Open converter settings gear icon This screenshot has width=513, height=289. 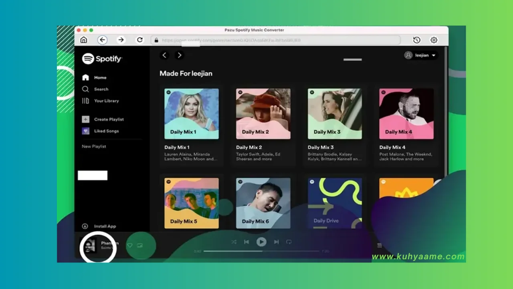click(434, 40)
